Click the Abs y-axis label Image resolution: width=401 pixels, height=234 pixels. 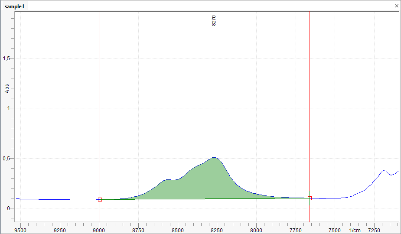point(7,88)
